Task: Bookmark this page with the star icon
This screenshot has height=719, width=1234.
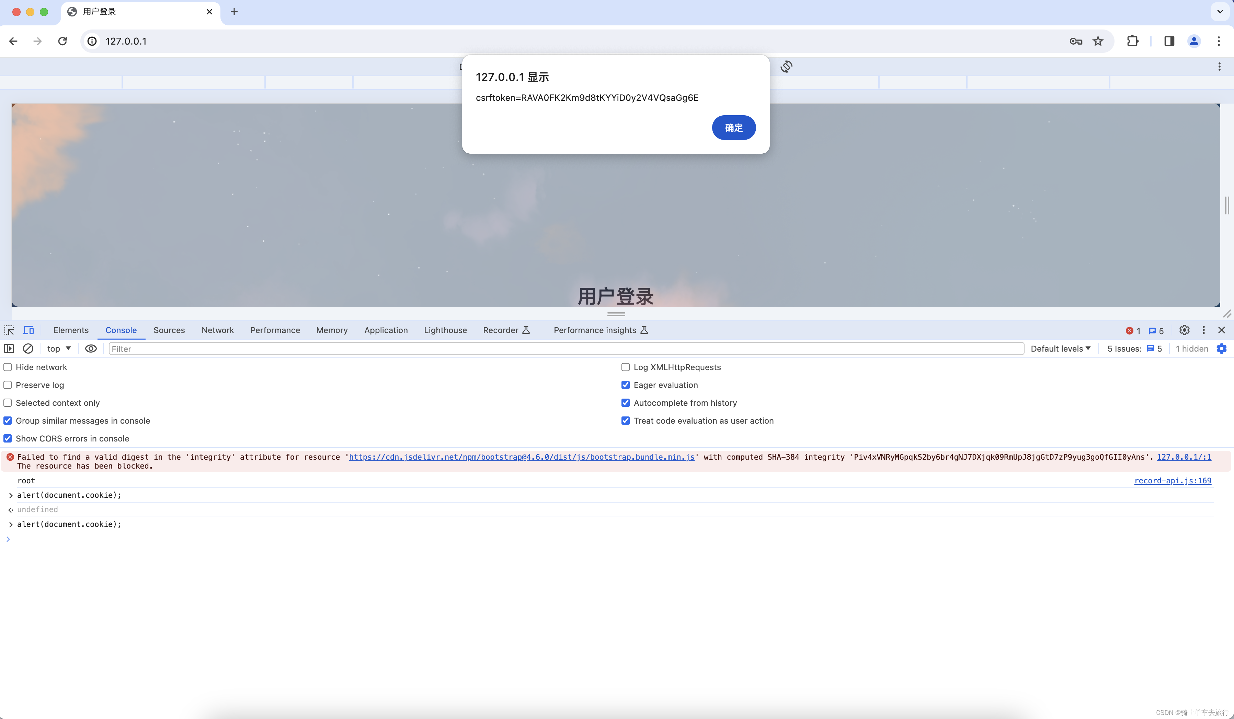Action: [x=1098, y=41]
